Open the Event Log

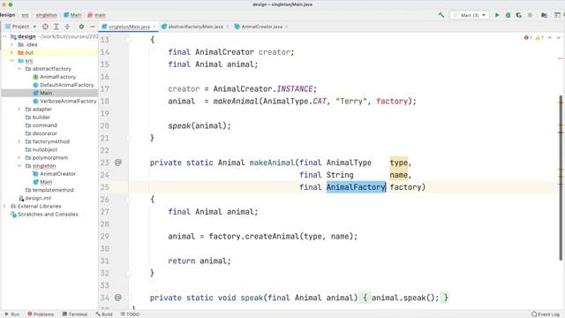[546, 314]
